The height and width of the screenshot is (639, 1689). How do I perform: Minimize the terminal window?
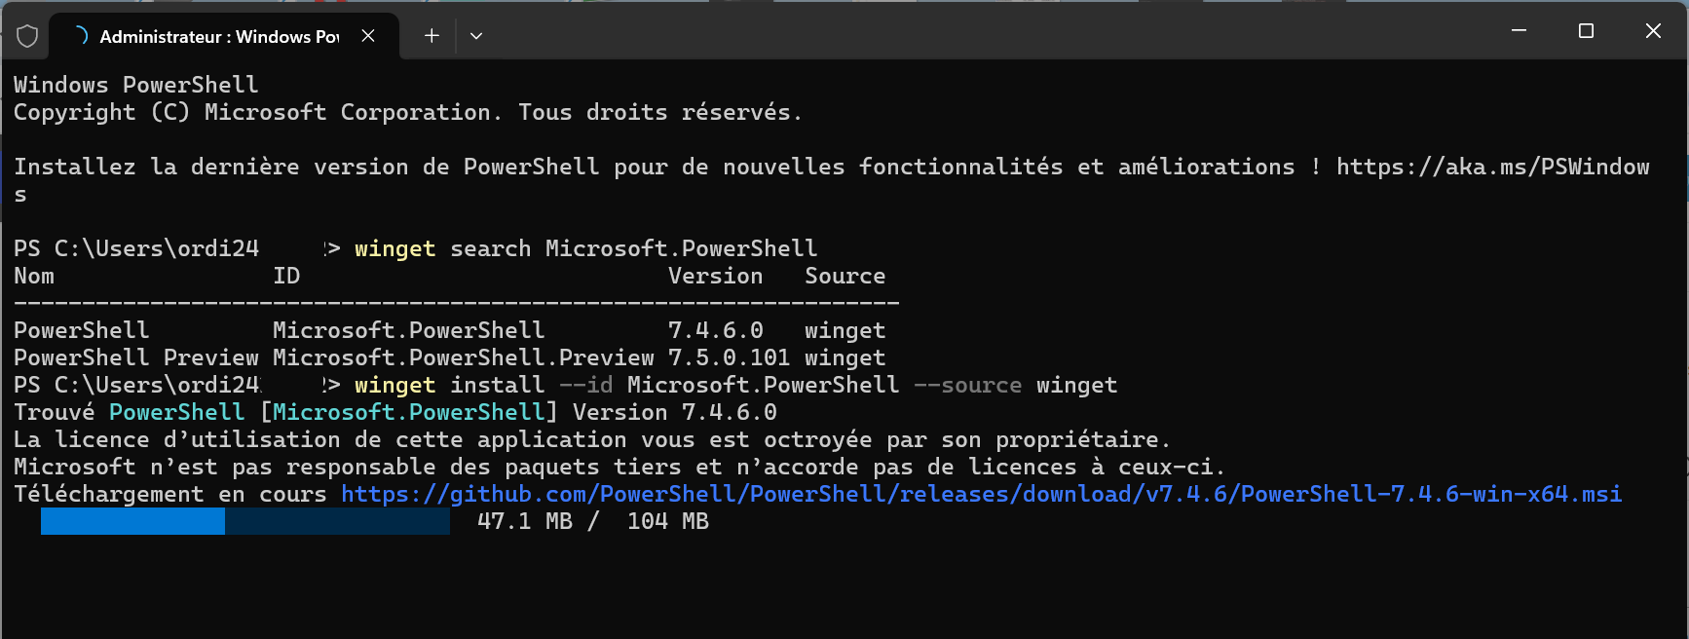[1519, 31]
